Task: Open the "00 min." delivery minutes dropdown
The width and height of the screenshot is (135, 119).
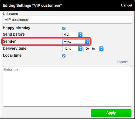Action: coord(93,49)
